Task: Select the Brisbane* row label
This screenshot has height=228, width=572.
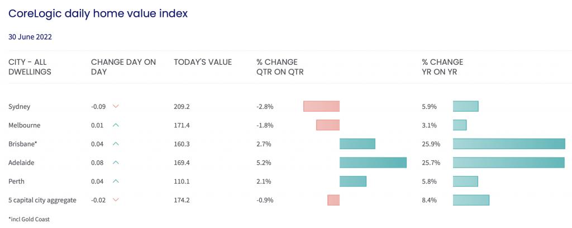Action: coord(22,144)
